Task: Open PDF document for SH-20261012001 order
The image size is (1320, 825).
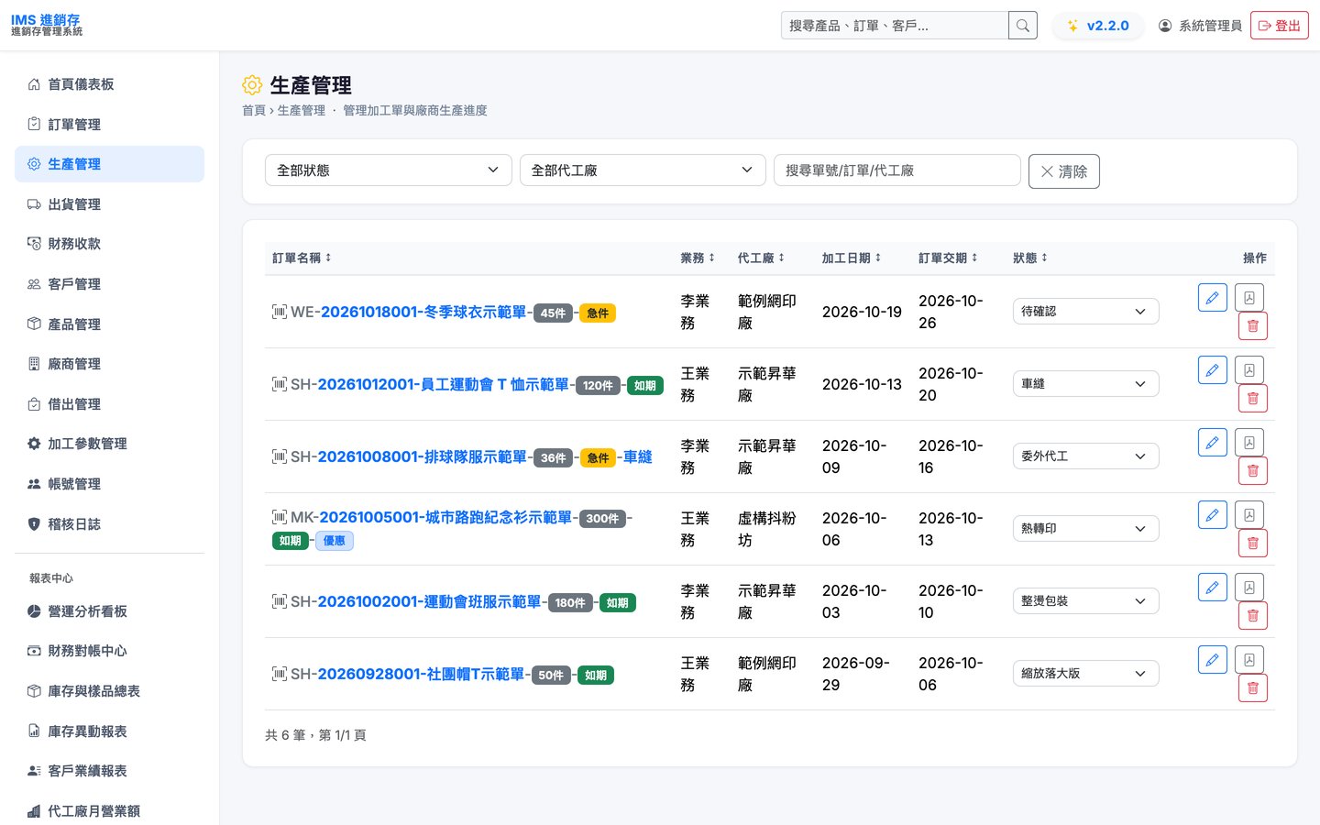Action: [x=1249, y=370]
